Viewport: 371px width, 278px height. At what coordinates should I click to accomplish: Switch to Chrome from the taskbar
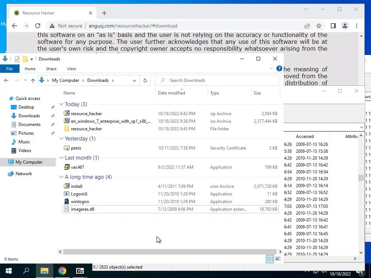click(x=62, y=271)
